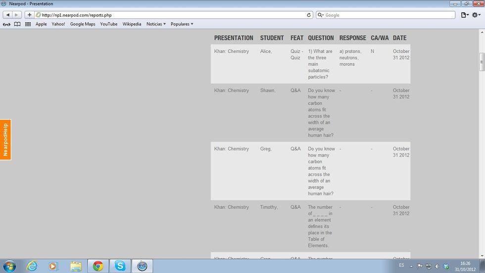Launch Internet Explorer from the taskbar

[32, 266]
